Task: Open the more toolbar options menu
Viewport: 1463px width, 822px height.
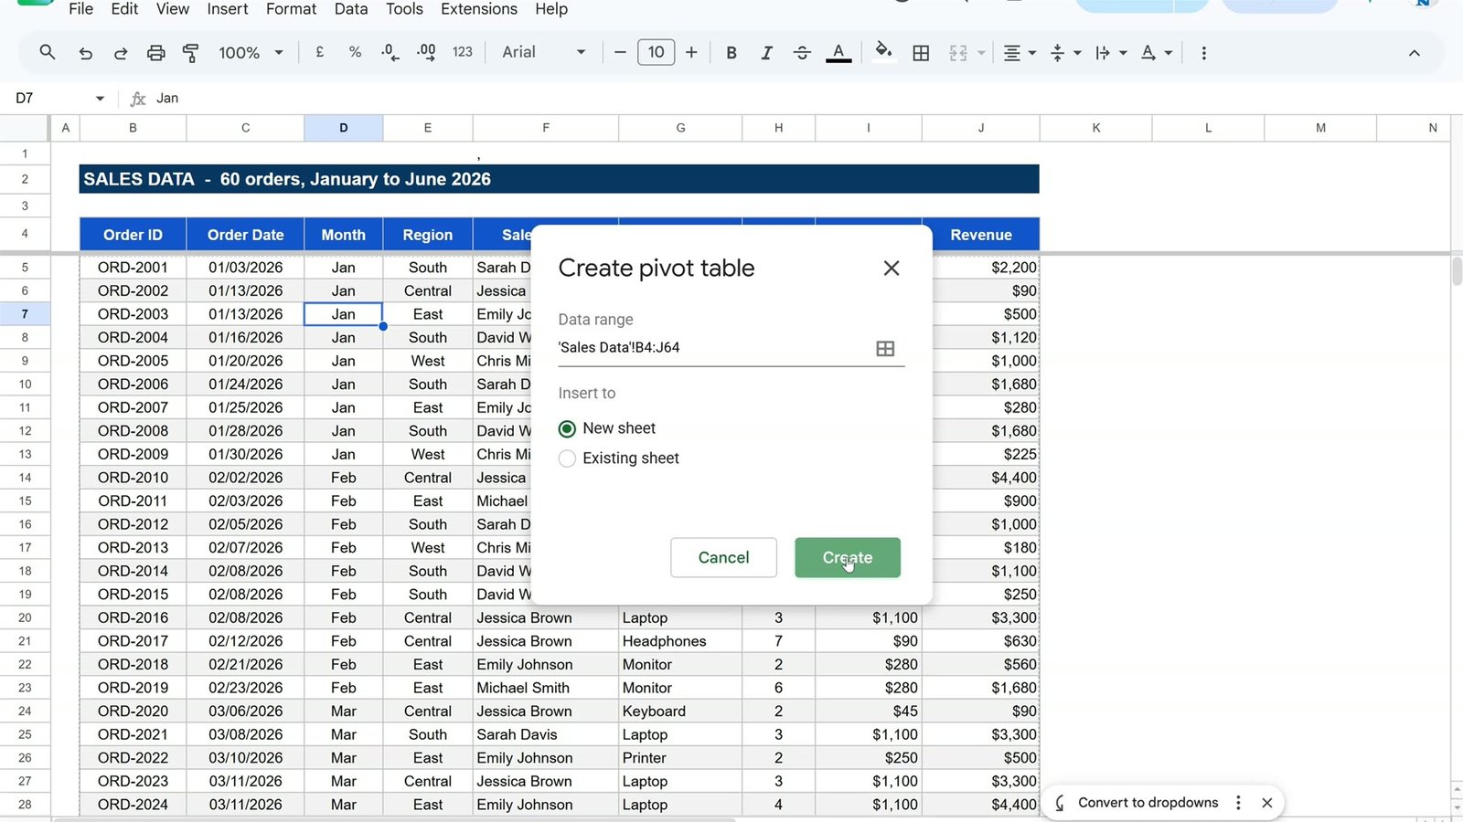Action: pos(1203,53)
